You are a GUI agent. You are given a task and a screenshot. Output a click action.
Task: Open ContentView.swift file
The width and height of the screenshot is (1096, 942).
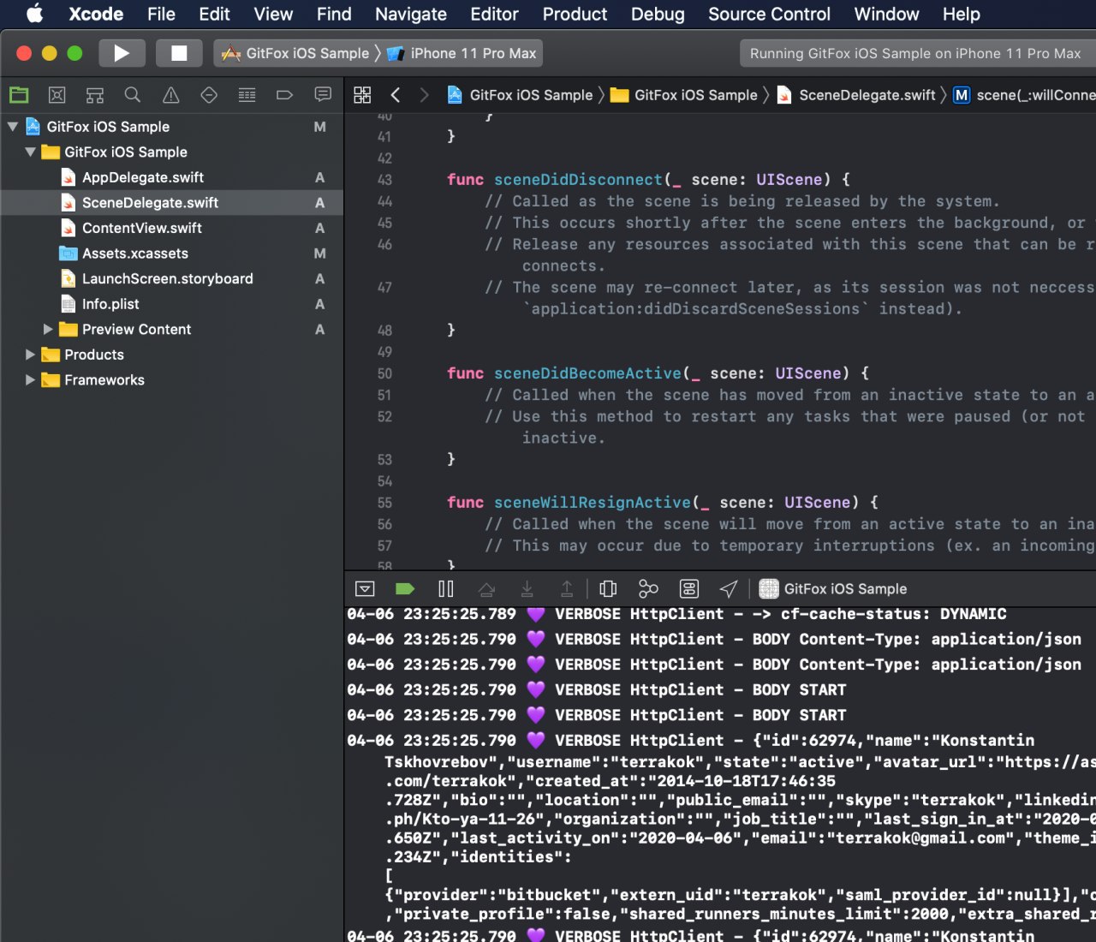tap(171, 228)
